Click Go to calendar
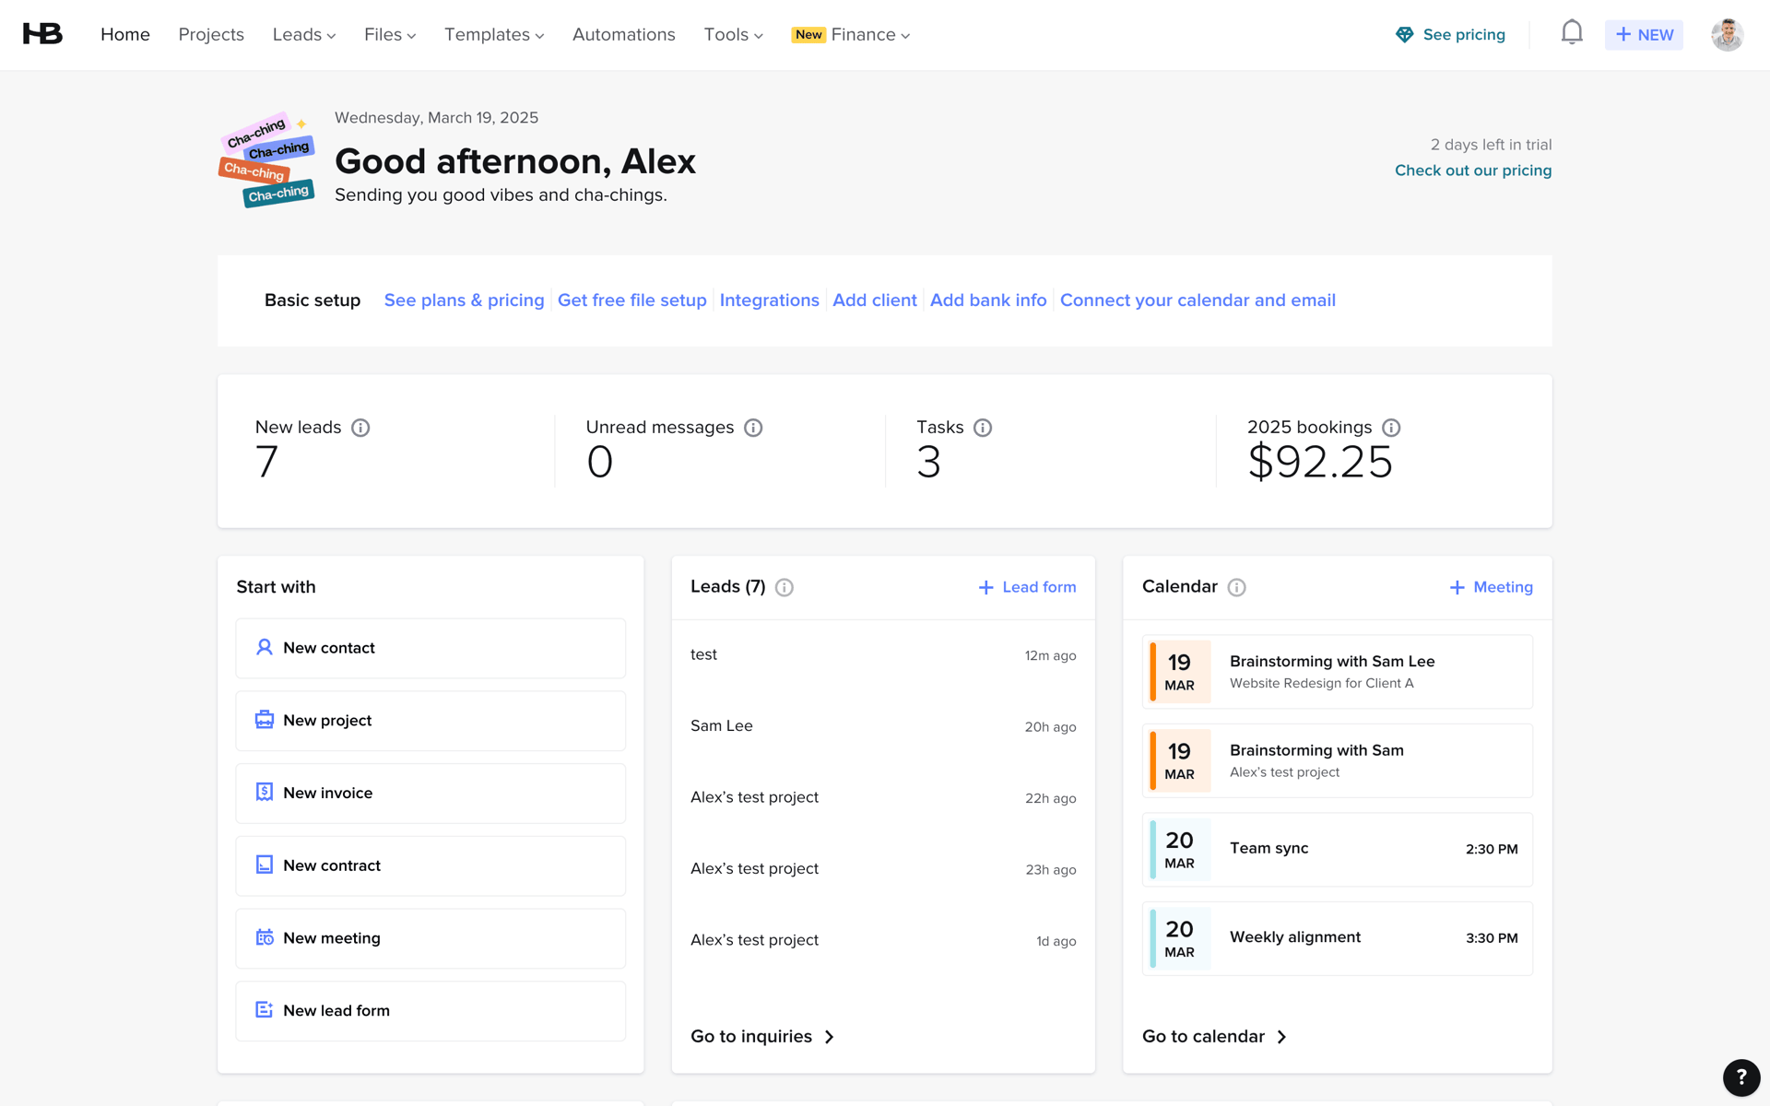This screenshot has height=1106, width=1770. coord(1214,1036)
